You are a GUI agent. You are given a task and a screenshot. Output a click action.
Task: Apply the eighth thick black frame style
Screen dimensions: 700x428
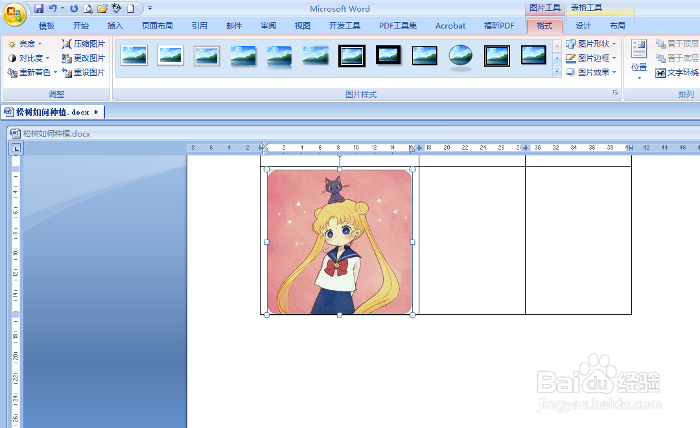(x=388, y=56)
